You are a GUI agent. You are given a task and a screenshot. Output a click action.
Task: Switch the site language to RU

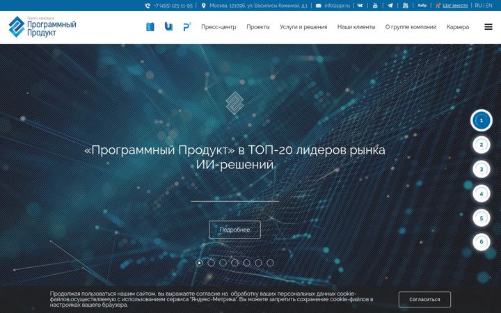coord(478,6)
